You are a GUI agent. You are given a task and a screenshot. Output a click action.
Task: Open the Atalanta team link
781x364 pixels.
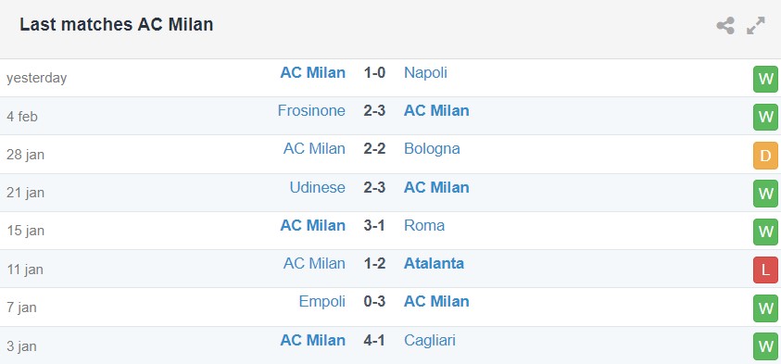(434, 263)
